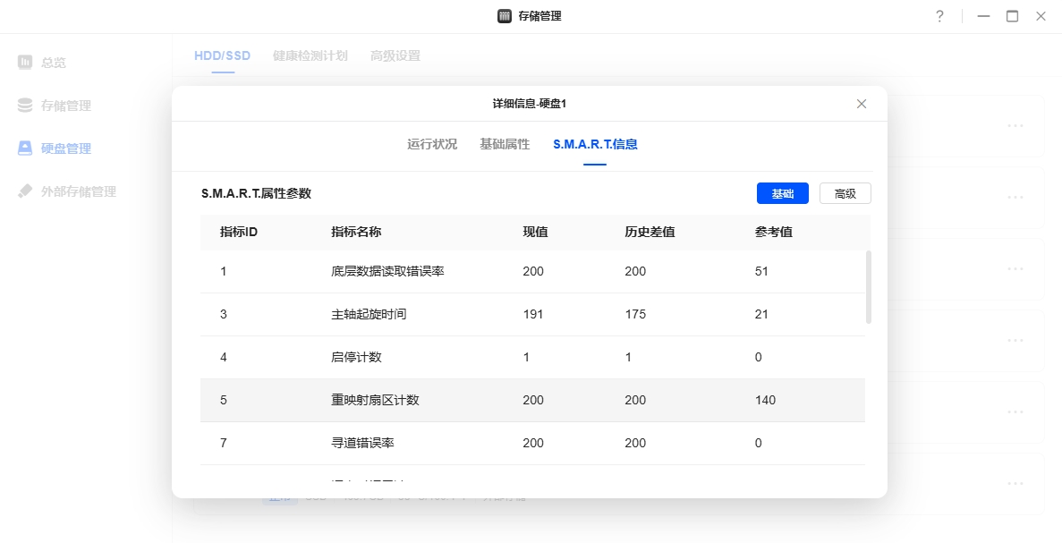Screen dimensions: 1062x543
Task: Select the 重映射扇区计数 row
Action: (532, 400)
